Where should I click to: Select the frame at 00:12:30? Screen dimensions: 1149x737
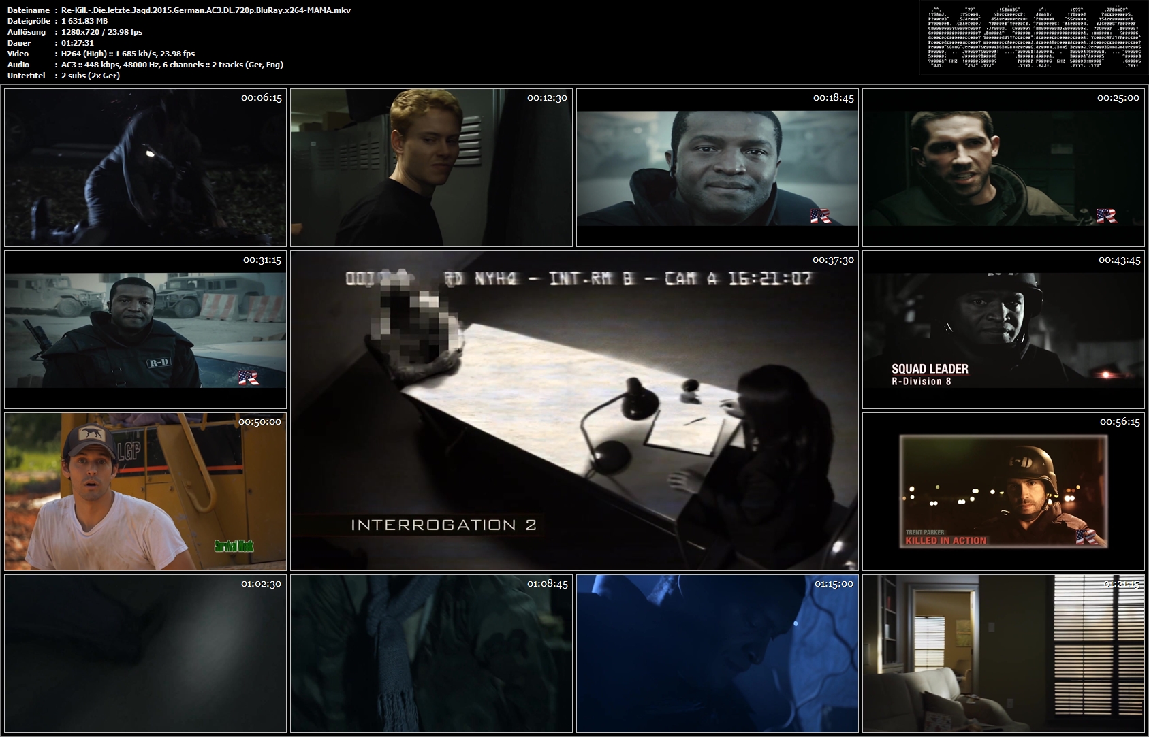point(431,167)
